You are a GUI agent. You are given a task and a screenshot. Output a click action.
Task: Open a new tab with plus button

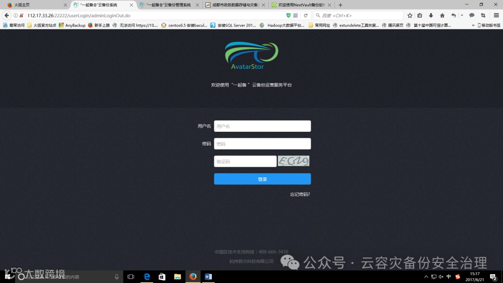click(x=340, y=5)
